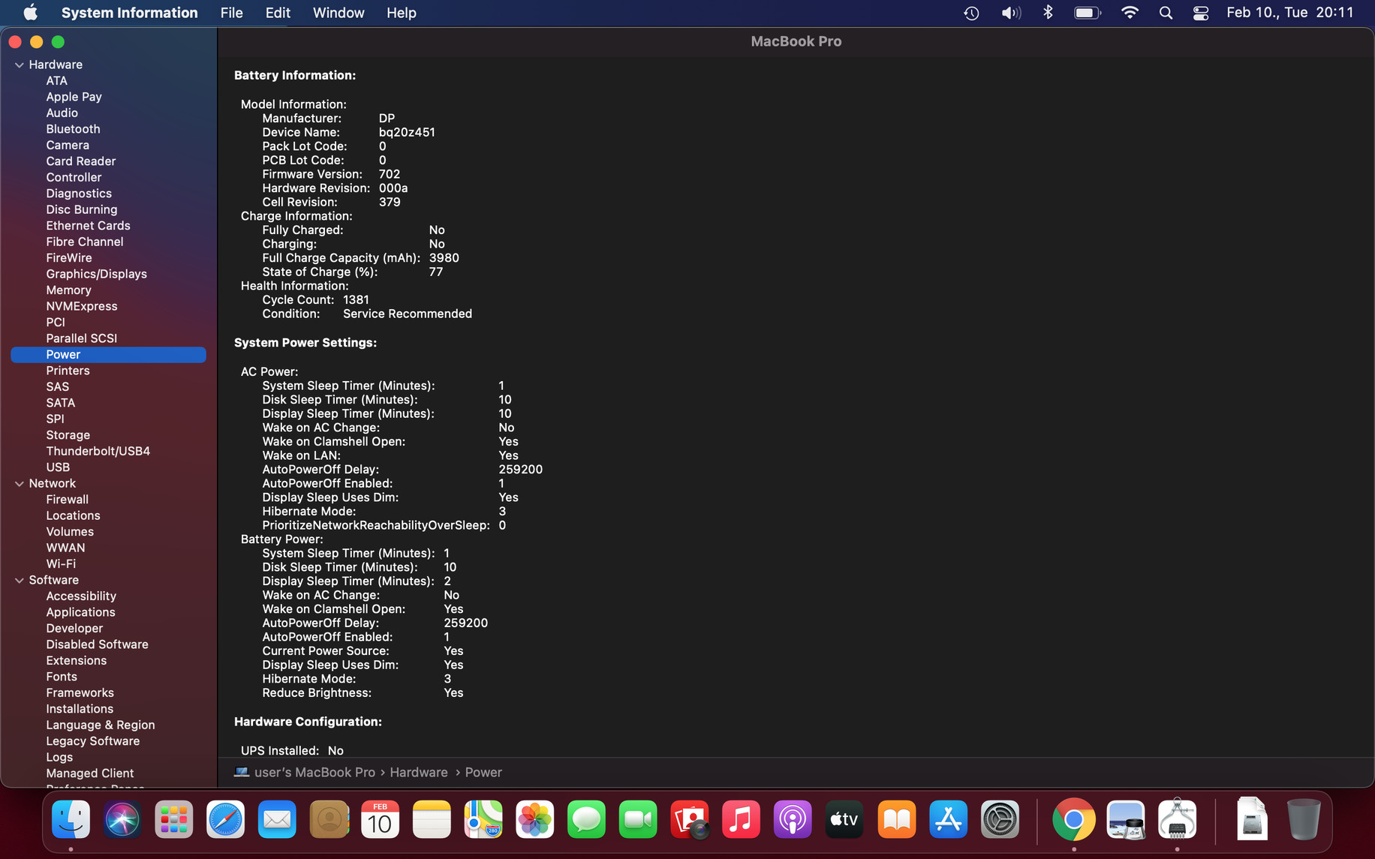Open the Trash in the Dock

pos(1303,819)
